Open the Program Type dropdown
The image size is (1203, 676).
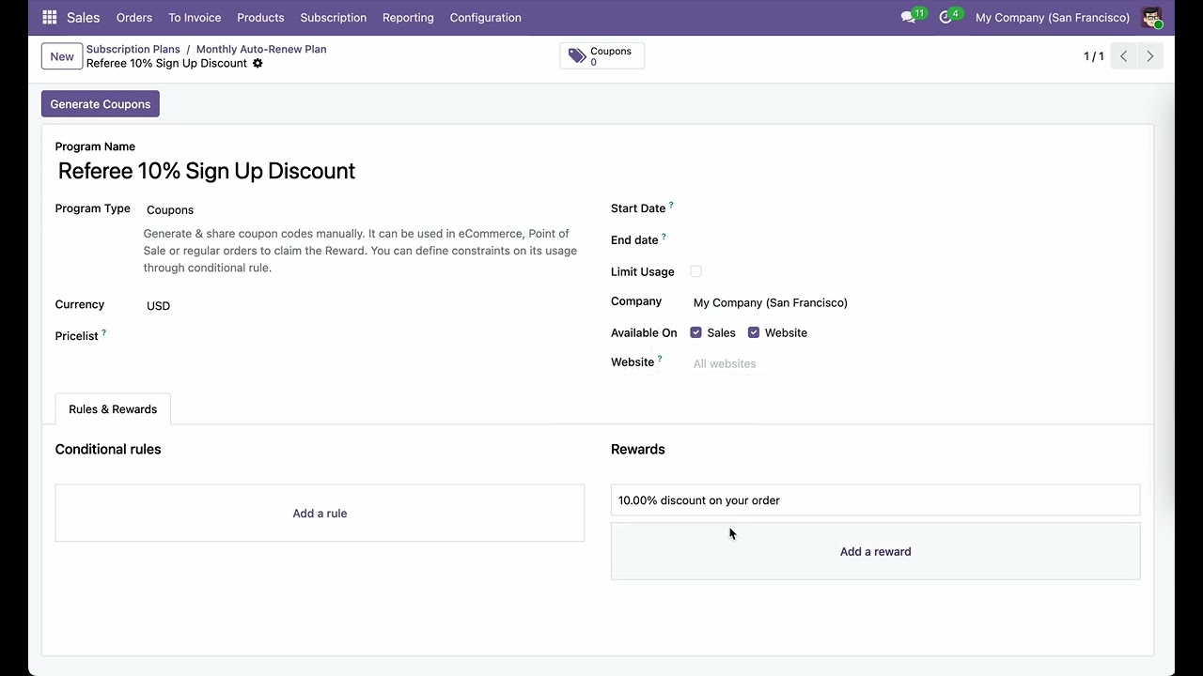[363, 210]
